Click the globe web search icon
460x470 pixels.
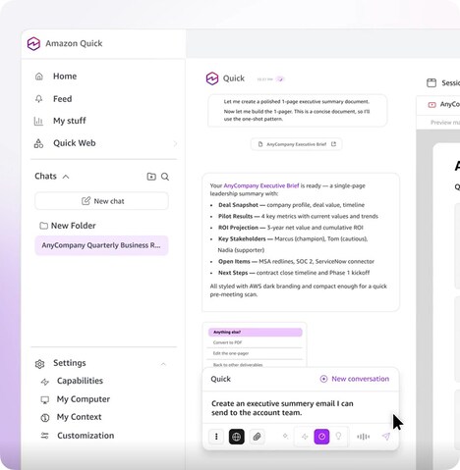236,437
